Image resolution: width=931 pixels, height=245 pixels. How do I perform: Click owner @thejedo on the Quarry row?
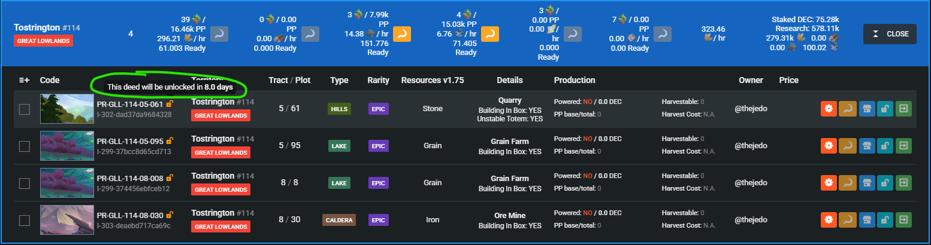pos(751,109)
